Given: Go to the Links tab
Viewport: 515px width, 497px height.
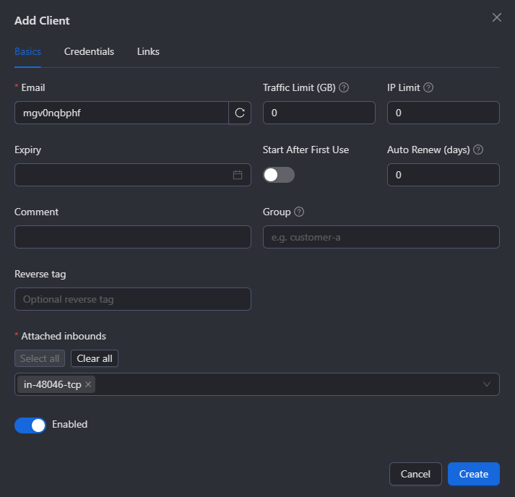Looking at the screenshot, I should point(148,51).
